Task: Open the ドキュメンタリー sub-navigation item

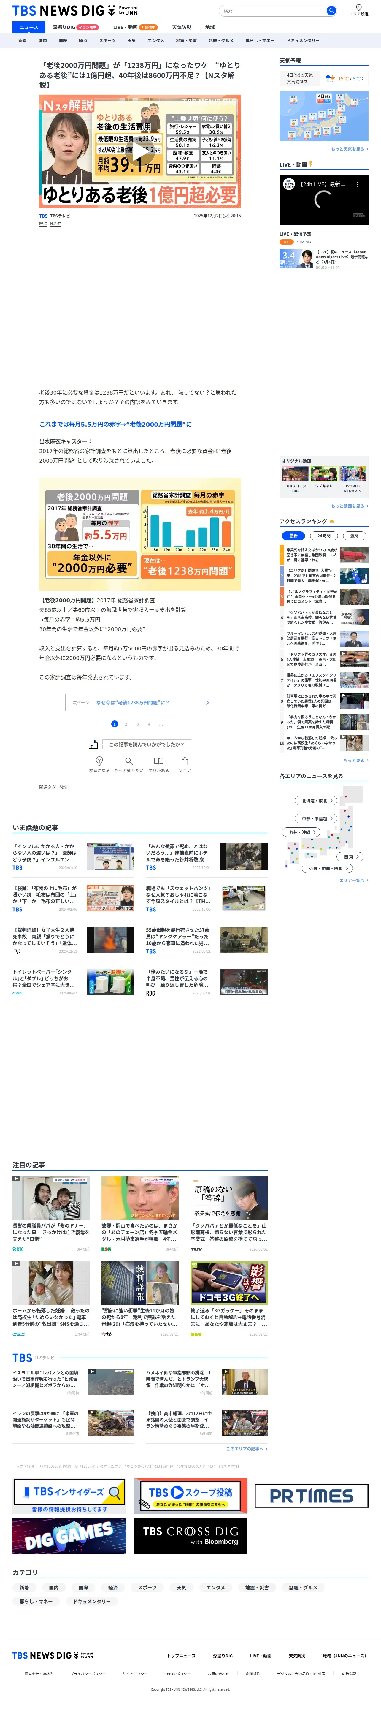Action: [303, 40]
